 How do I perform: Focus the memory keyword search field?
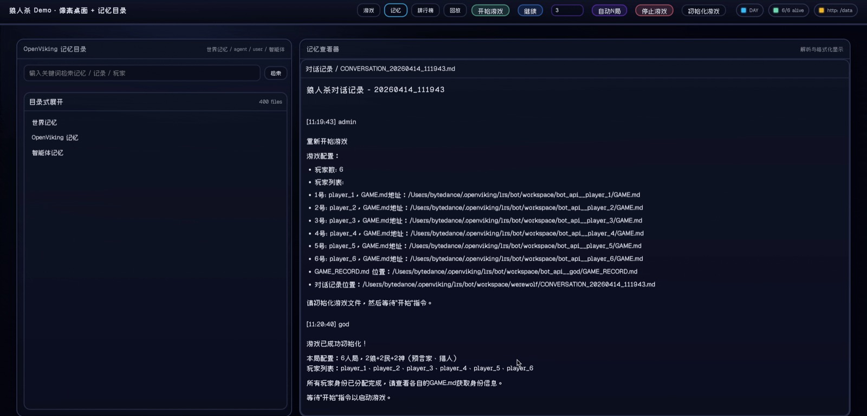coord(142,73)
